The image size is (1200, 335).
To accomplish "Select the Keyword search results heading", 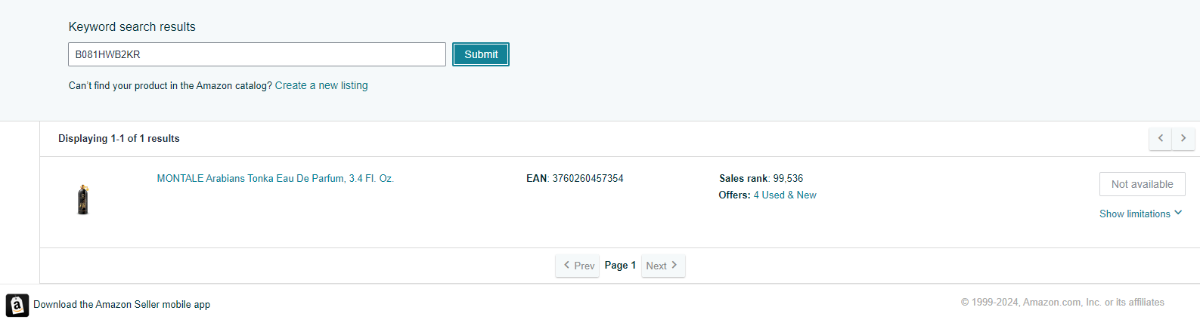I will (132, 27).
